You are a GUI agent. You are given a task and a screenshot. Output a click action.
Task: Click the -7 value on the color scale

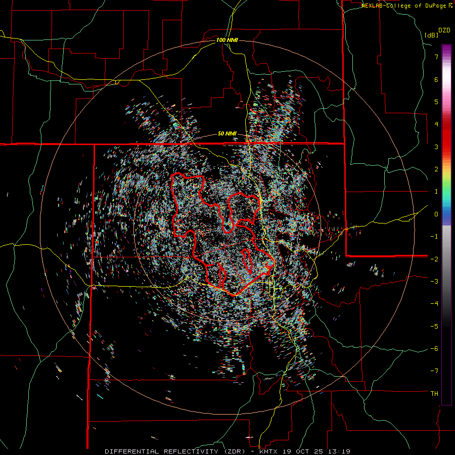(434, 371)
